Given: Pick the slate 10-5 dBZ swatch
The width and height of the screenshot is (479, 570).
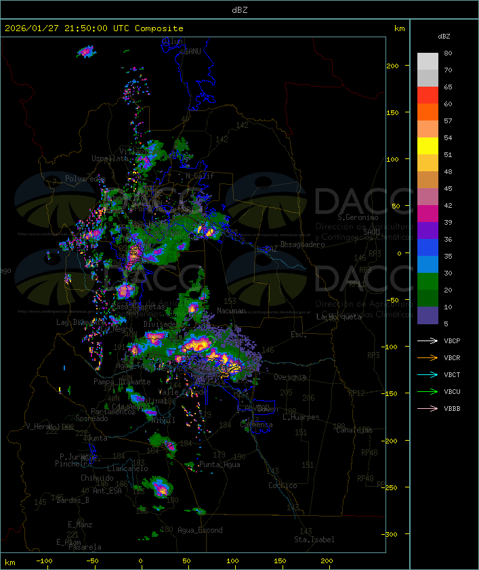Looking at the screenshot, I should (x=428, y=315).
